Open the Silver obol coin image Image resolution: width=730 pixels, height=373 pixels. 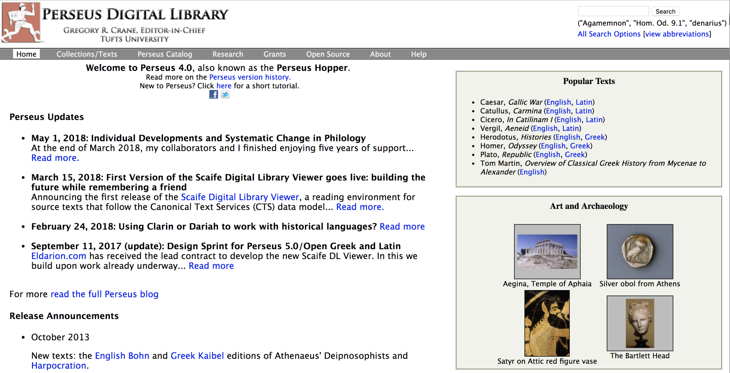point(639,251)
